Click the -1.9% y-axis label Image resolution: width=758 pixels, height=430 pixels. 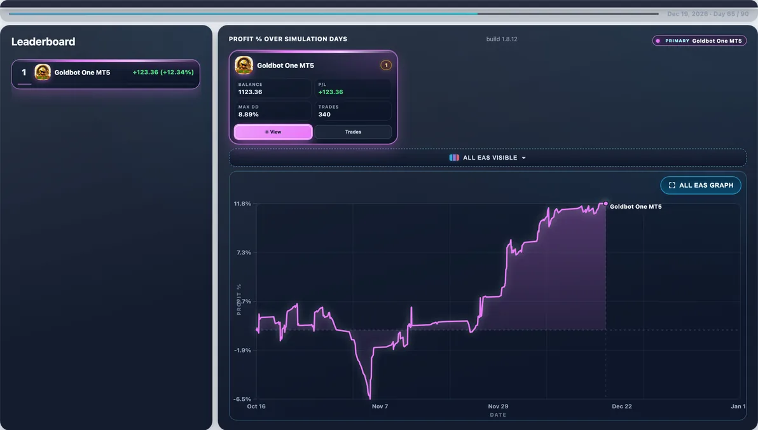point(243,350)
